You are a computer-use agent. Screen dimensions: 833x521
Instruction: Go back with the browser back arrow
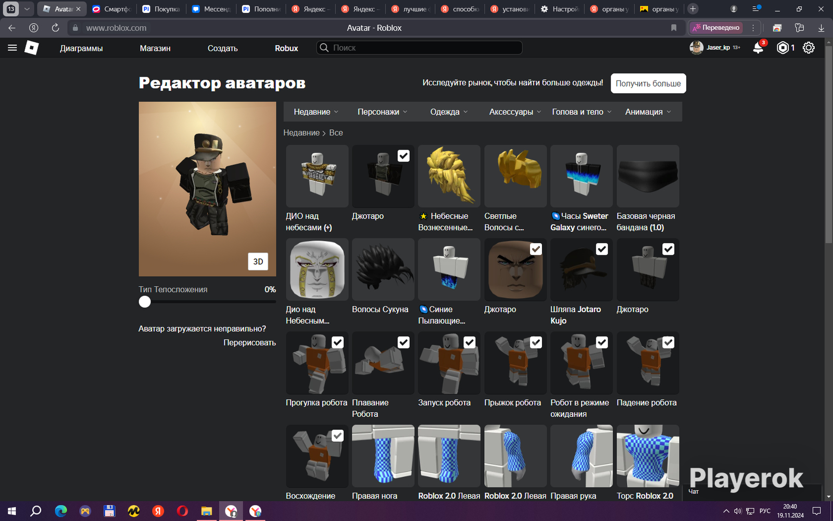(12, 28)
